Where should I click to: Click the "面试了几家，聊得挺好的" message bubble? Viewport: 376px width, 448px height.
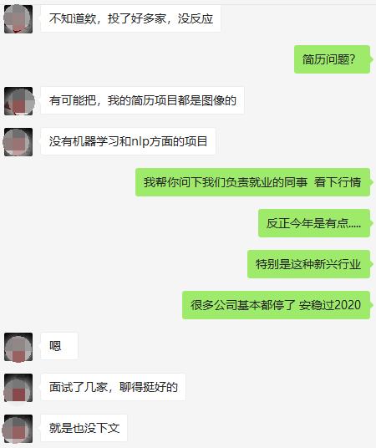pyautogui.click(x=113, y=387)
